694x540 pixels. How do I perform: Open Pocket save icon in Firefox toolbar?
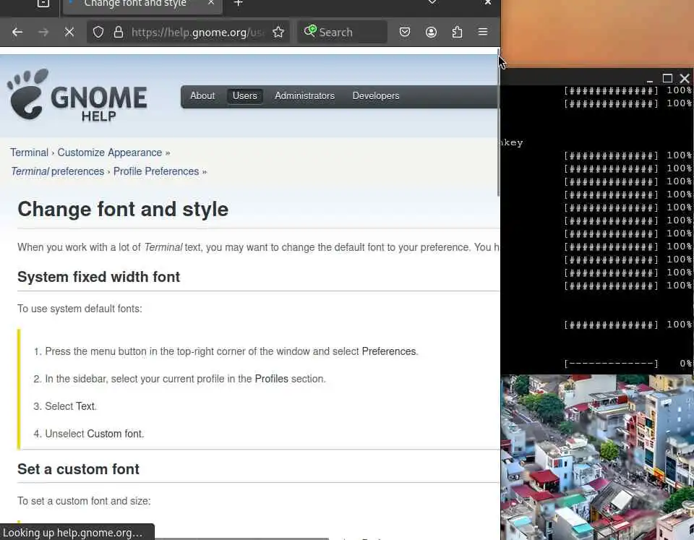click(x=405, y=32)
